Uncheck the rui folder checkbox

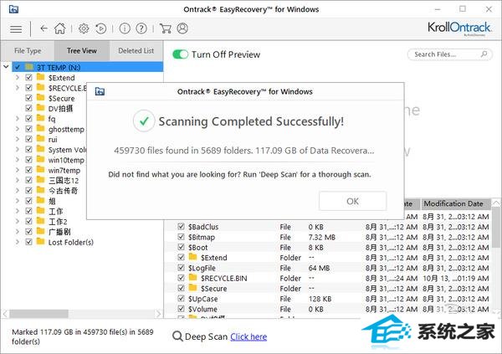[28, 139]
